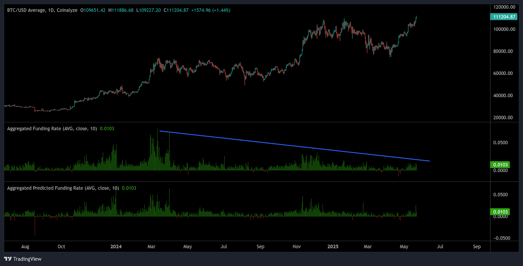
Task: Click the 2024 label on time axis
Action: point(116,246)
